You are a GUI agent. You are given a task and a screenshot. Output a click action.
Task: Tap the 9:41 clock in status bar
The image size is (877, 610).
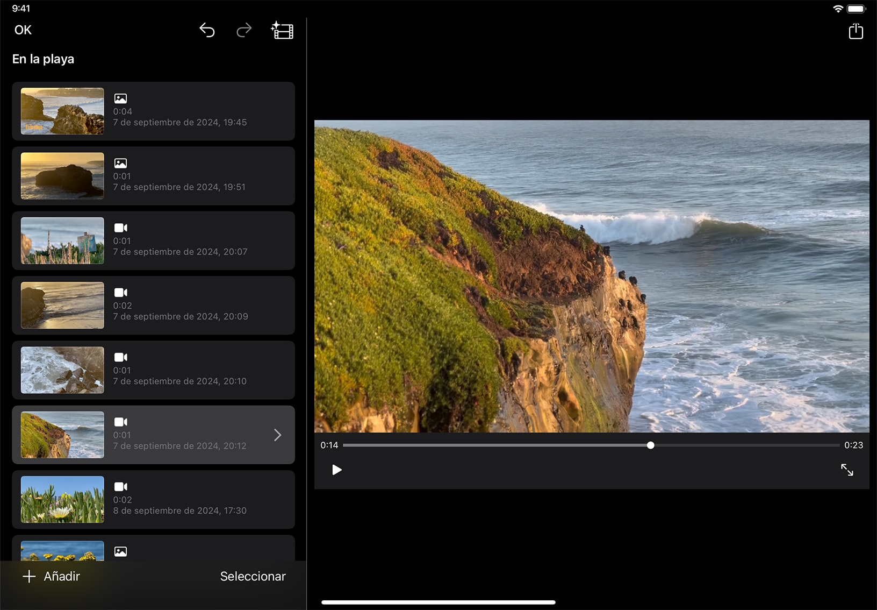[21, 9]
